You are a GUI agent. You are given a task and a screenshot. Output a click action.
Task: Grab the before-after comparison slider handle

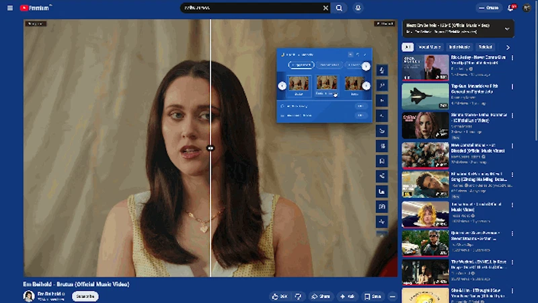[x=210, y=148]
